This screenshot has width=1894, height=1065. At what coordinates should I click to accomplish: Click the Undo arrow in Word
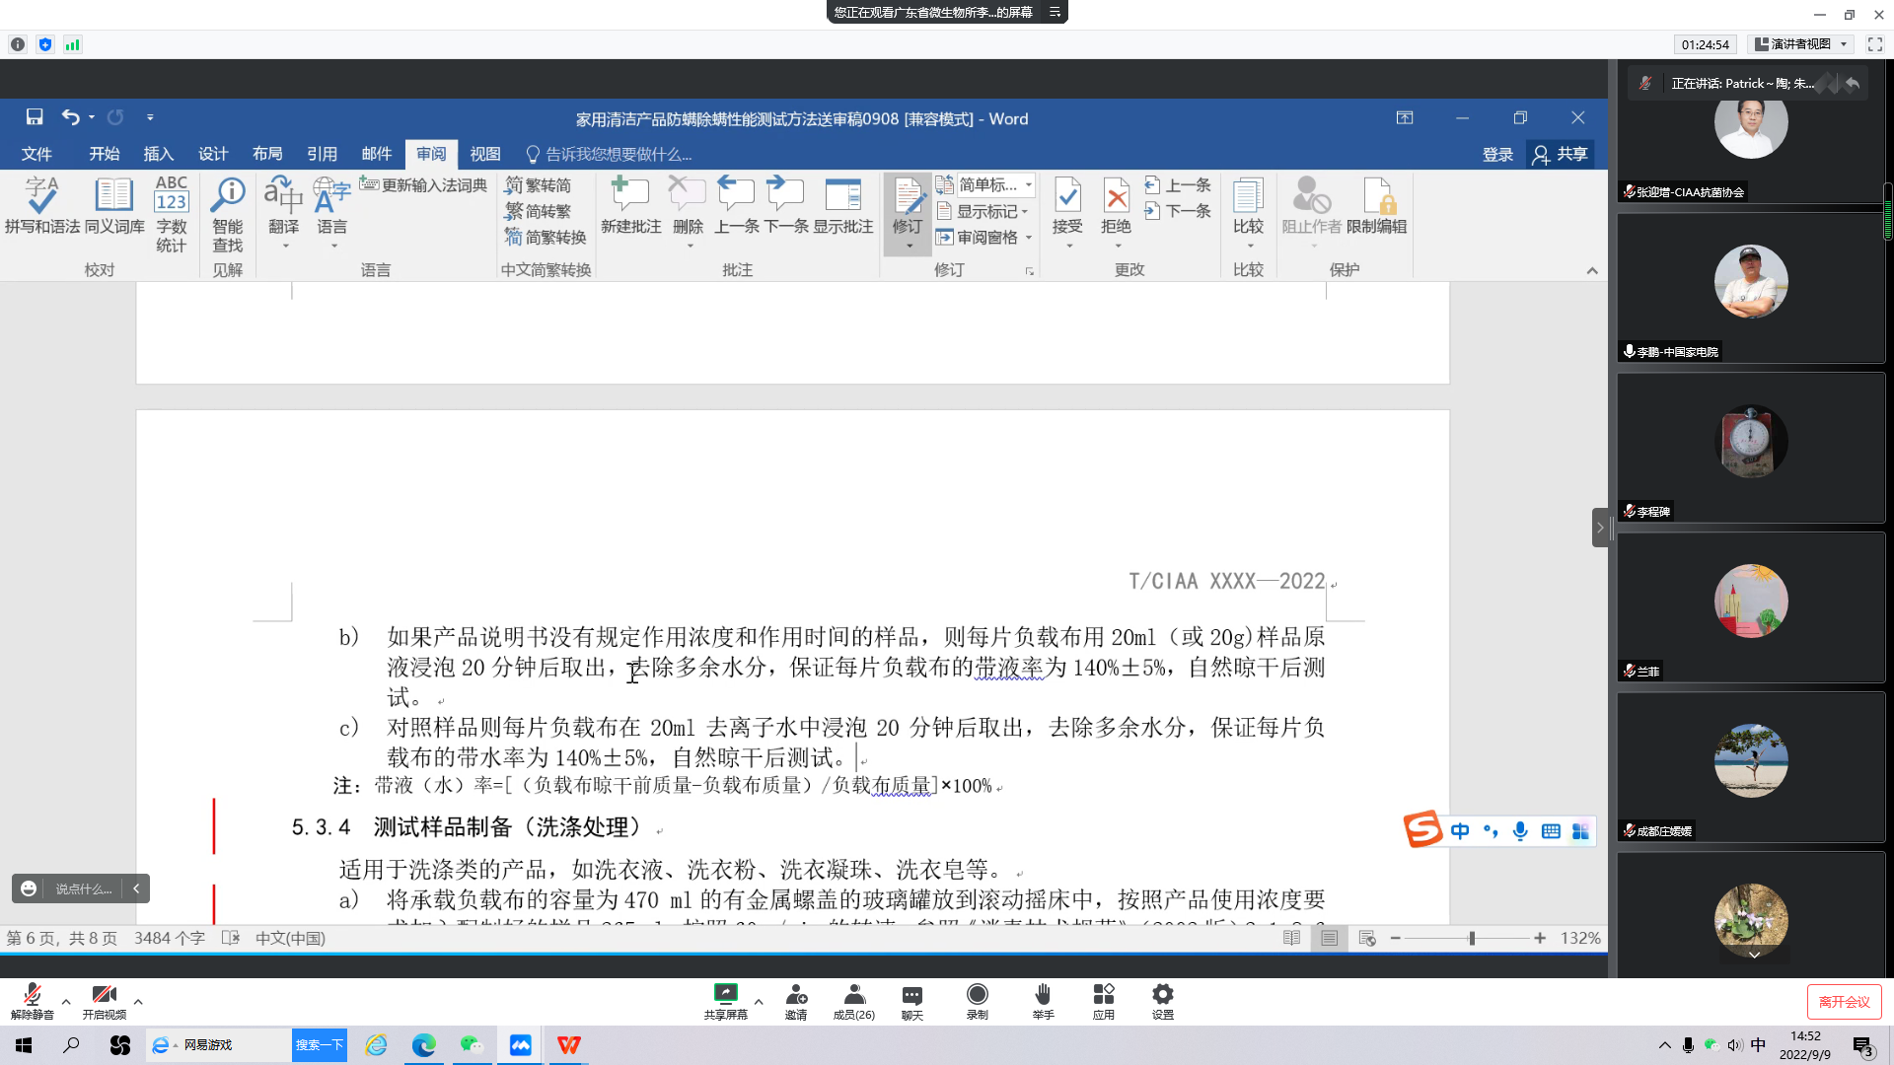(70, 117)
